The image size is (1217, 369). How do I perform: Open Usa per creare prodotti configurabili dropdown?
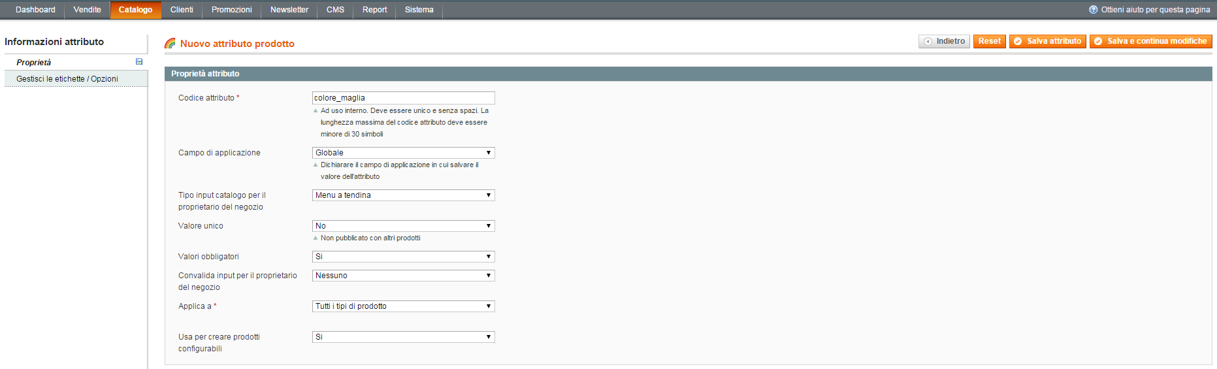[x=404, y=337]
